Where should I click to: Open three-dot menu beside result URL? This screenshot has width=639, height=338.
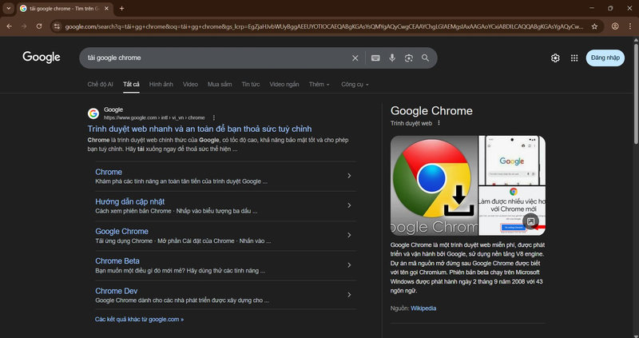tap(214, 117)
